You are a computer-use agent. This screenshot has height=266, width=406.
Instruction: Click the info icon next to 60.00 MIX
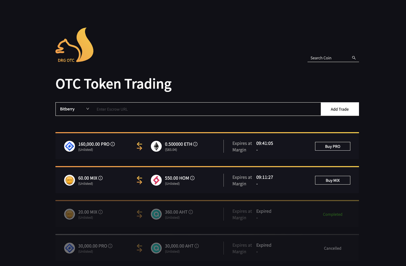101,178
